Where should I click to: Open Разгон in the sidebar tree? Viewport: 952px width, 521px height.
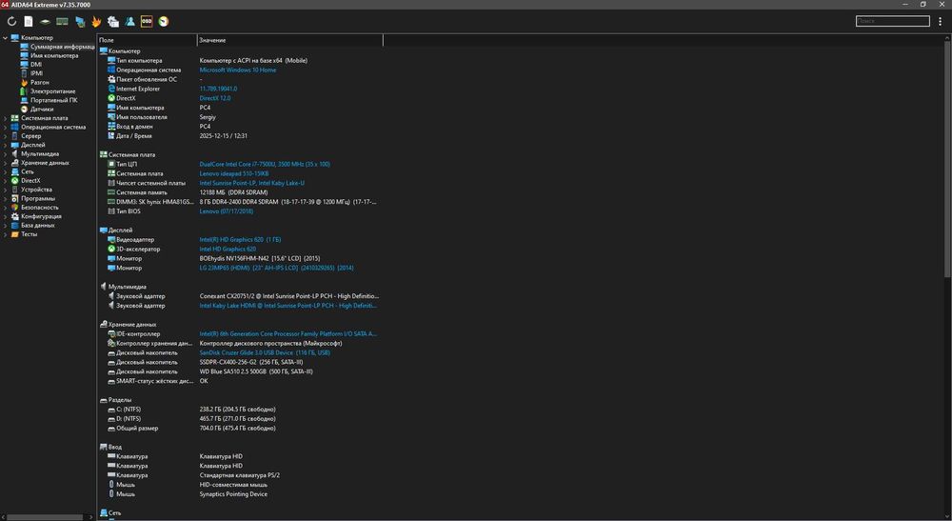39,82
